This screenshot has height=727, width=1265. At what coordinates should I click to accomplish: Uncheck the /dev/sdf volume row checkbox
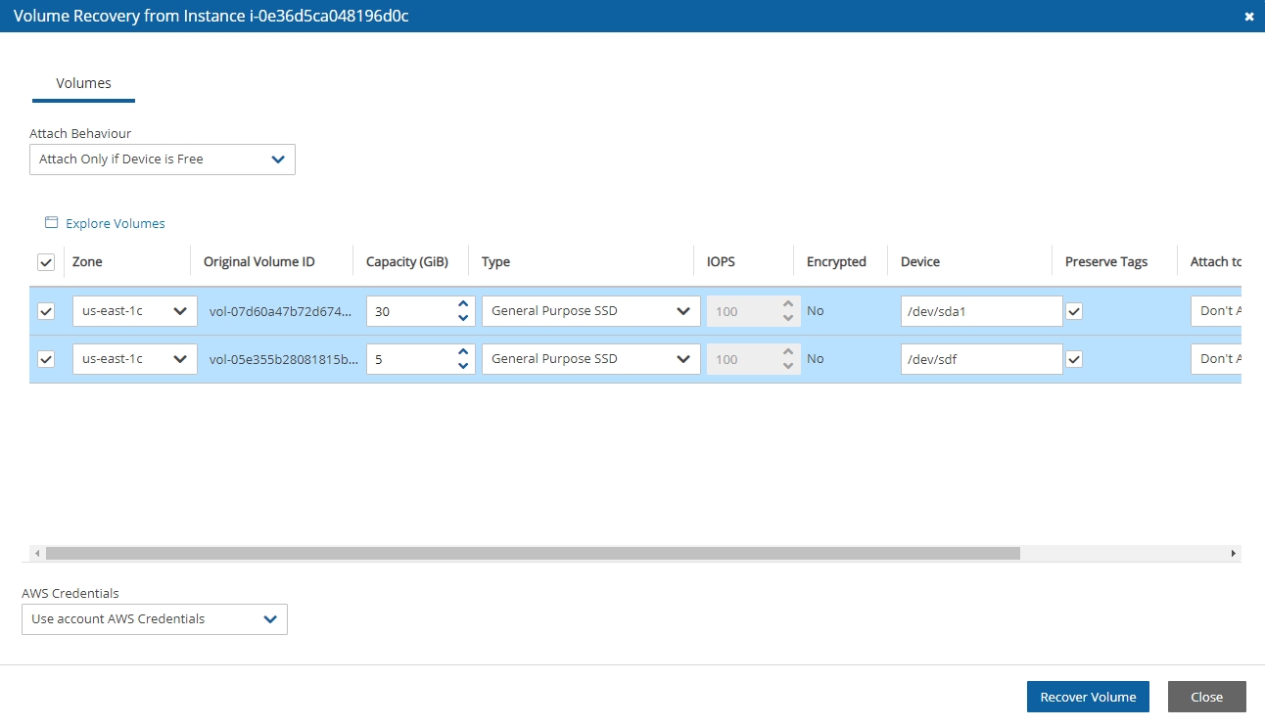45,359
